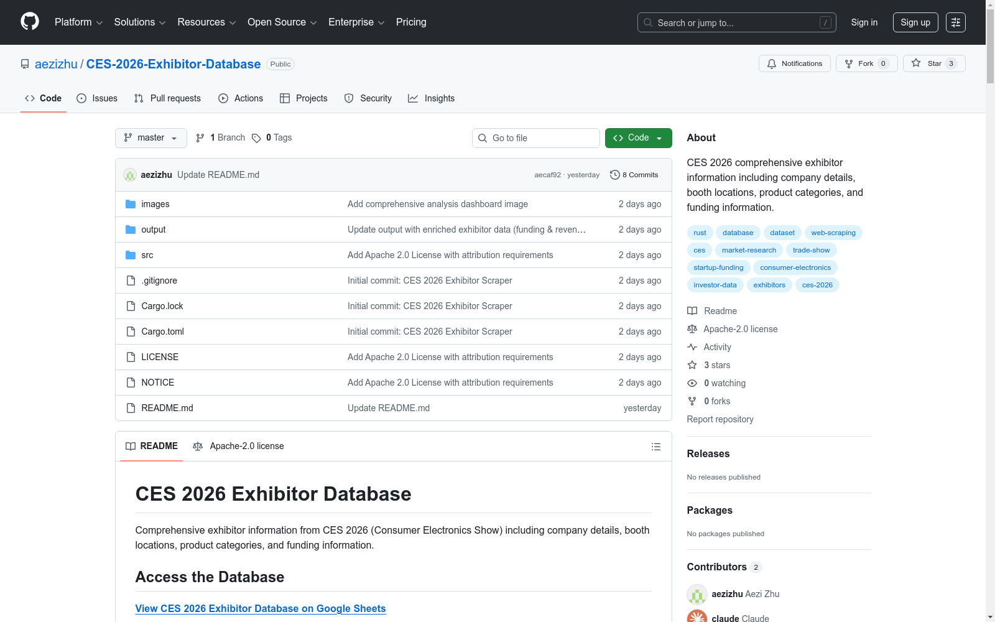Click the README.md file icon
The width and height of the screenshot is (995, 622).
[131, 408]
